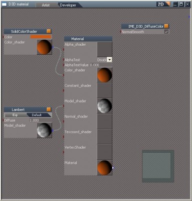Click the Lambert Model_shader sphere preview
The height and width of the screenshot is (201, 192).
pos(45,130)
